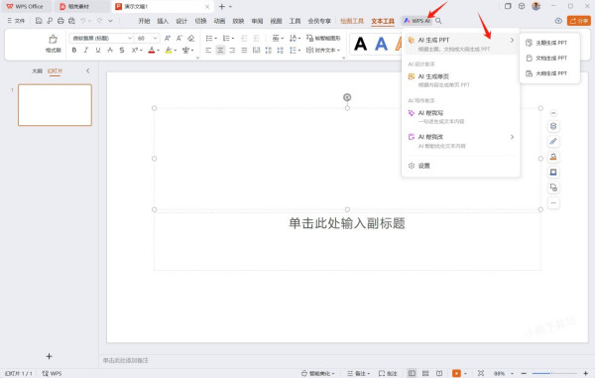Click the cloud upload icon near Share
The height and width of the screenshot is (378, 595).
[x=558, y=21]
